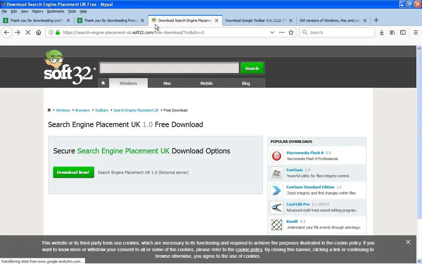Select the Blog navigation tab

pyautogui.click(x=246, y=83)
